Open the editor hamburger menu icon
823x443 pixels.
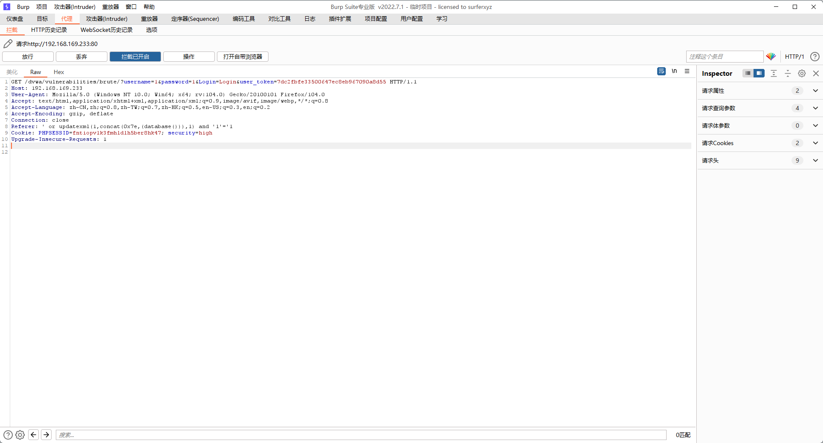coord(687,71)
